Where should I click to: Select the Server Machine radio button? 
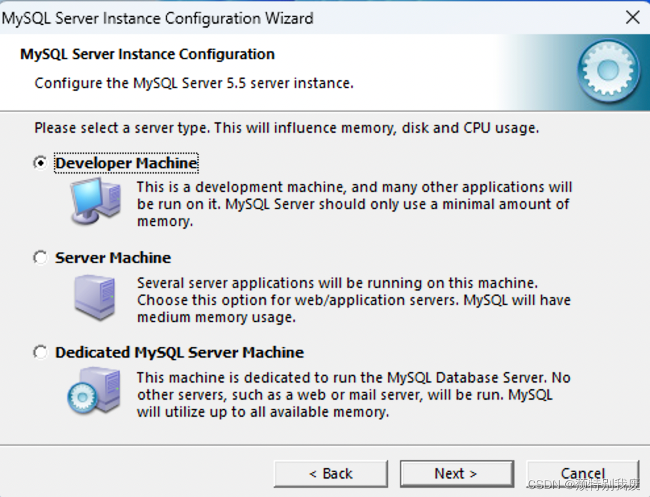pyautogui.click(x=40, y=257)
